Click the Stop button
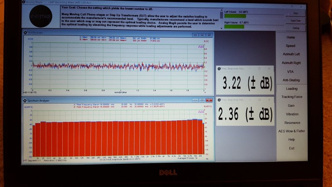Screen dimensions: 332x187 295,13
